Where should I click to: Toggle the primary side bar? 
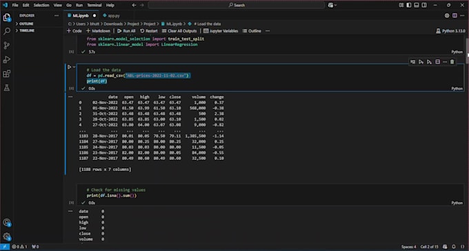[x=408, y=5]
